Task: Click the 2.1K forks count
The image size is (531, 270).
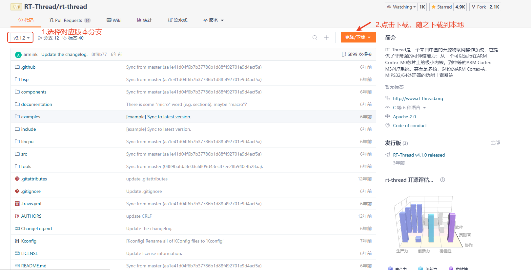Action: click(494, 7)
